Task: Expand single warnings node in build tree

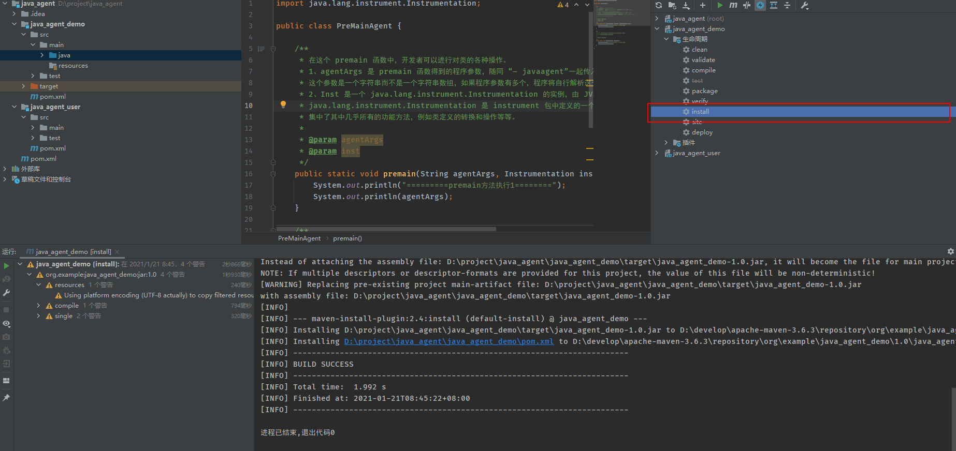Action: (38, 316)
